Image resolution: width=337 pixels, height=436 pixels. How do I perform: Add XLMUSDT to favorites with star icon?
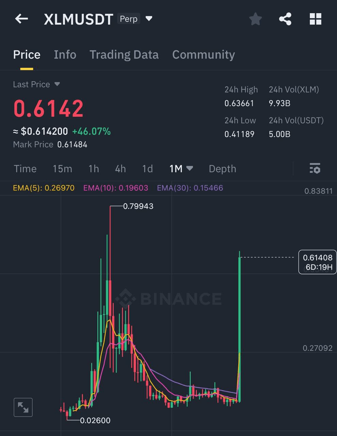click(x=255, y=19)
